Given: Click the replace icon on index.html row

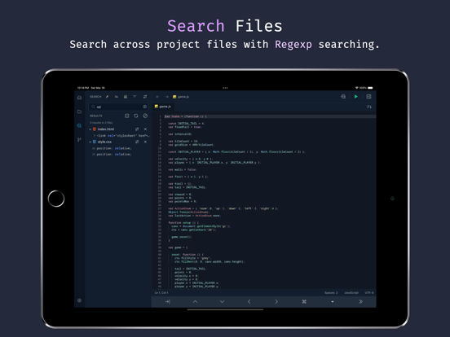Looking at the screenshot, I should (137, 129).
